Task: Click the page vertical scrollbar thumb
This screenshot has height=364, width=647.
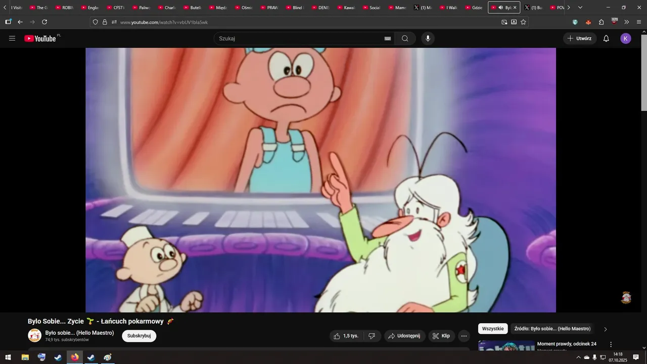Action: 644,73
